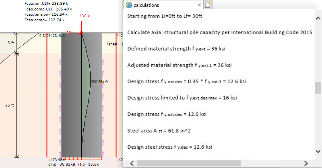Viewport: 322px width, 168px height.
Task: Click the vertical scrollbar down arrow
Action: click(318, 152)
